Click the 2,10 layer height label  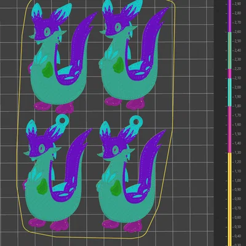[237, 78]
